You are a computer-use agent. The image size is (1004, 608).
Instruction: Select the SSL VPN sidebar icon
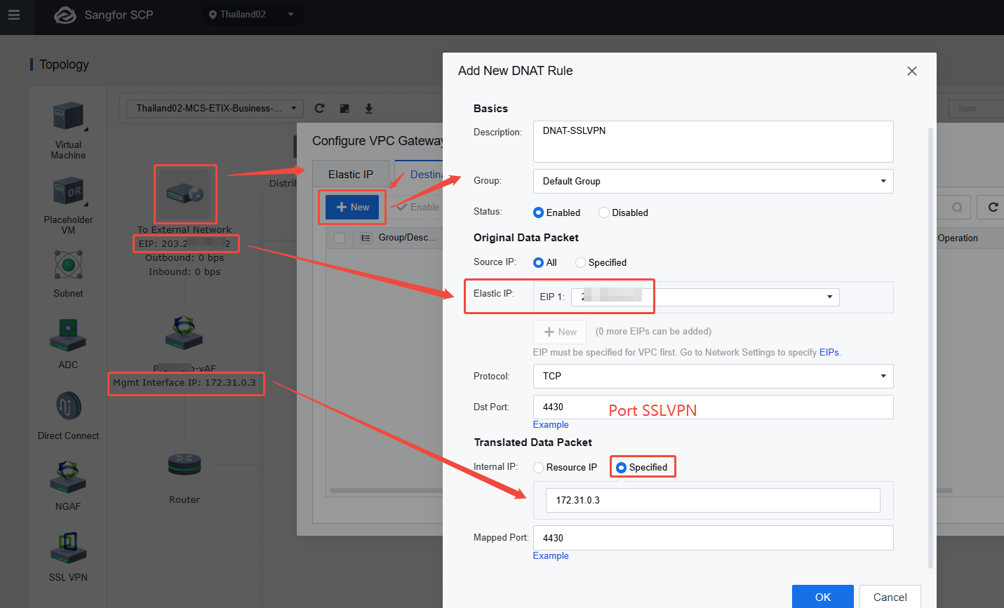[x=68, y=548]
